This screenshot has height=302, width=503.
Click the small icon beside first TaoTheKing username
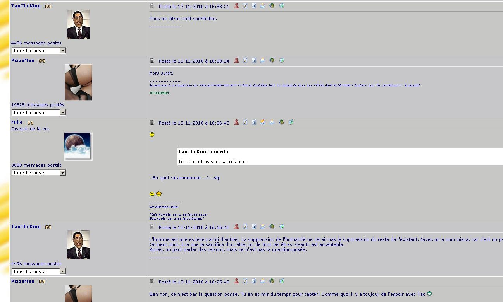click(48, 6)
